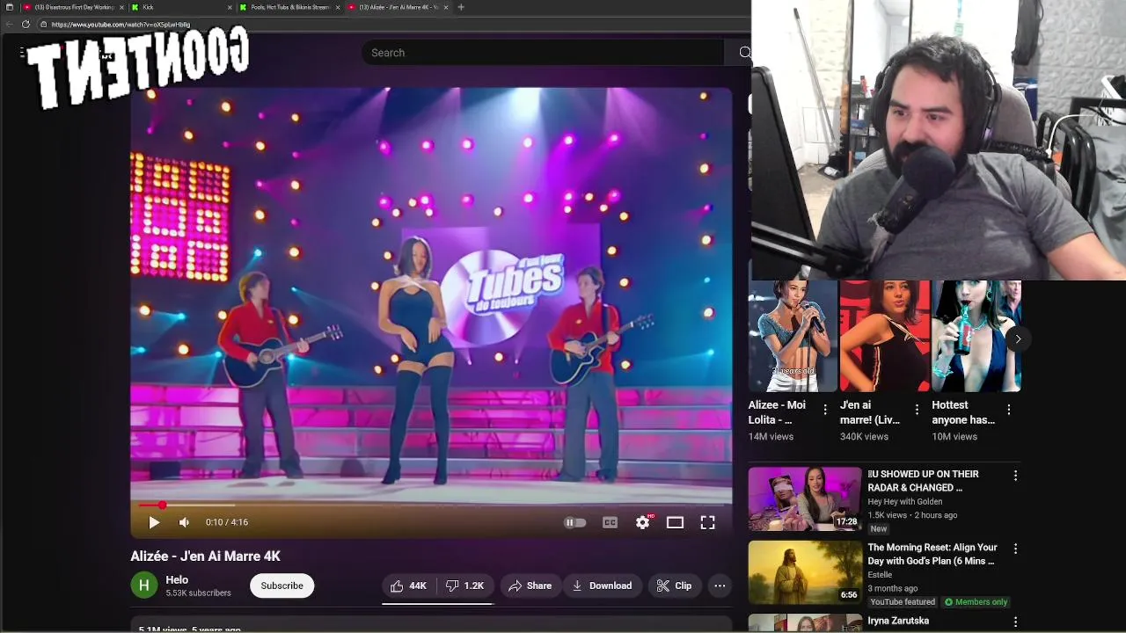Open J'en ai marre! Live short thumbnail
The width and height of the screenshot is (1126, 633).
tap(884, 336)
